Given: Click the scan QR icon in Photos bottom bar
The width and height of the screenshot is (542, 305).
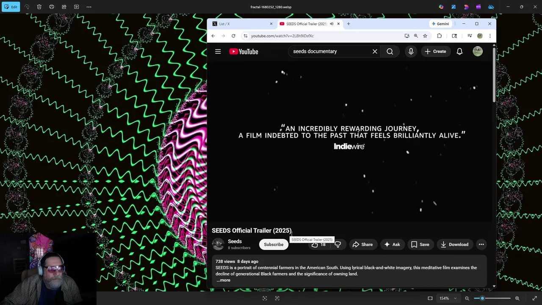Looking at the screenshot, I should coord(265,298).
